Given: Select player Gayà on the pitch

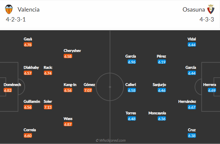Looking at the screenshot, I should (x=28, y=39).
